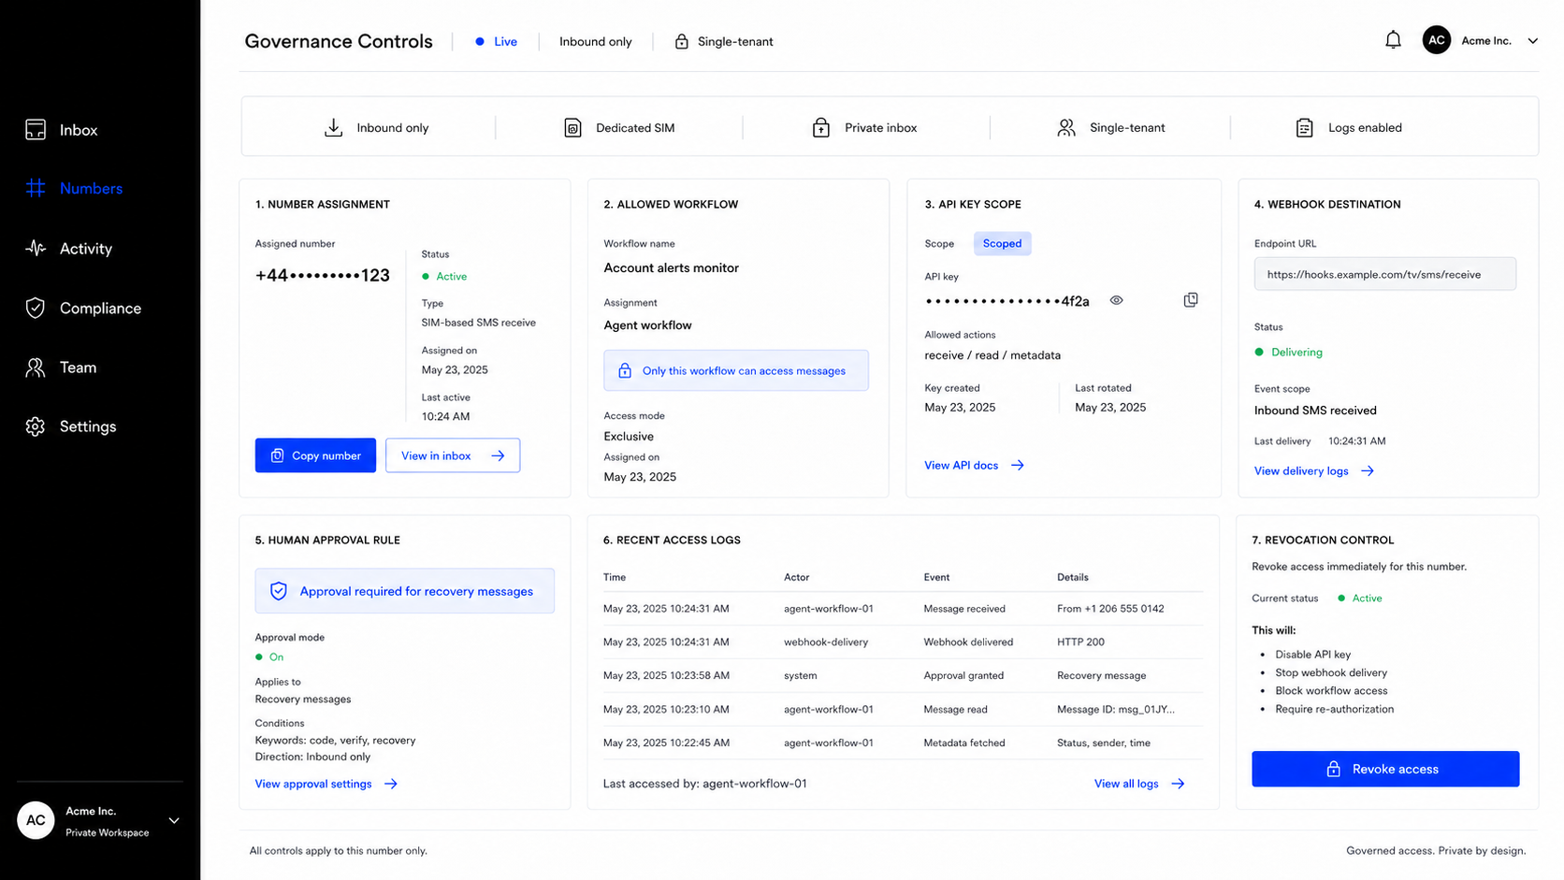Click the Message received log event

(x=964, y=609)
